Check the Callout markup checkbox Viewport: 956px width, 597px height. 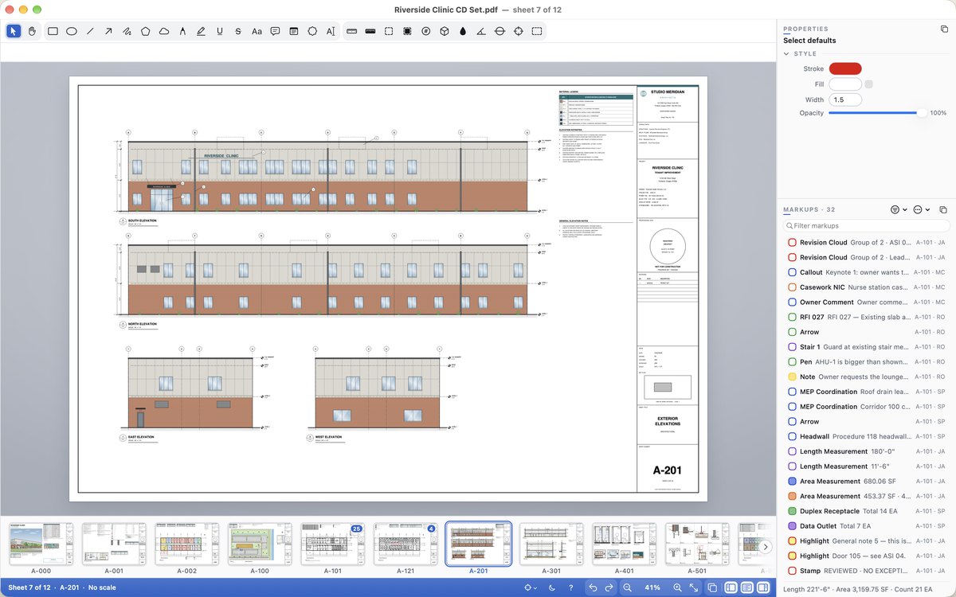pyautogui.click(x=792, y=272)
